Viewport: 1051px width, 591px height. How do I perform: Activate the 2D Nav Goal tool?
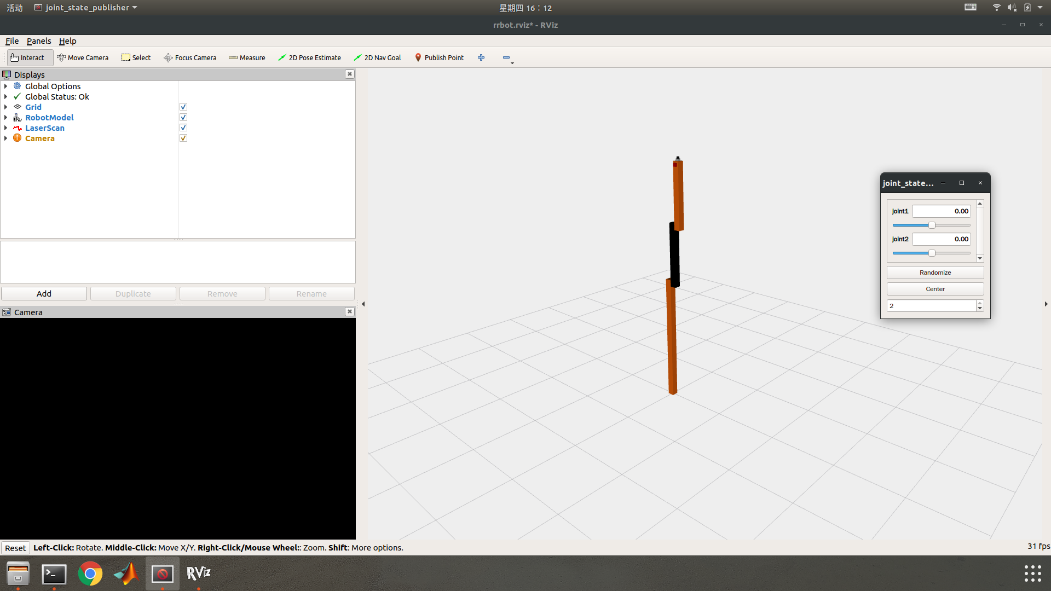(x=377, y=57)
